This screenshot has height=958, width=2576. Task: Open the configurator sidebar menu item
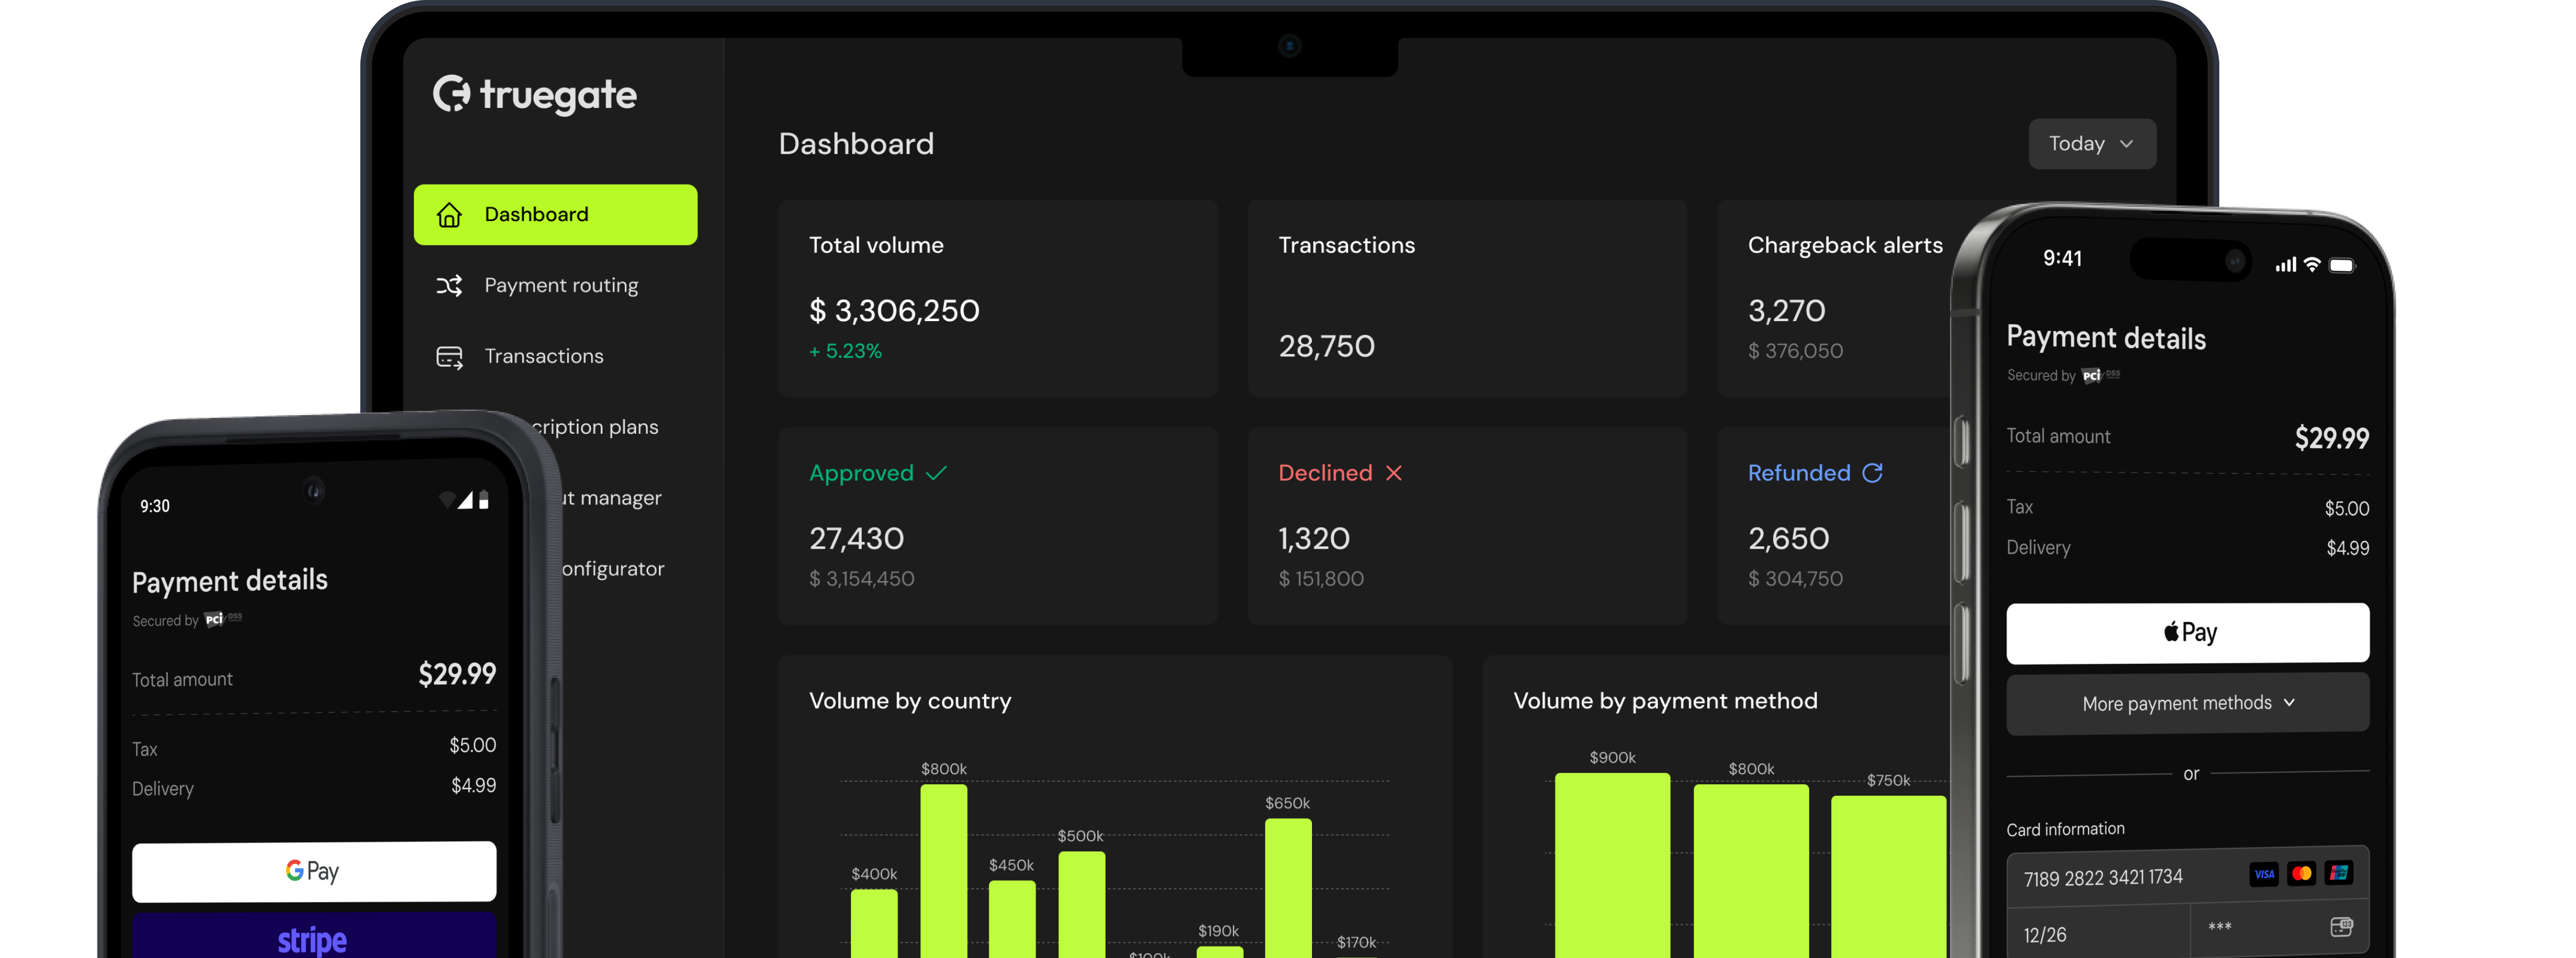[613, 569]
